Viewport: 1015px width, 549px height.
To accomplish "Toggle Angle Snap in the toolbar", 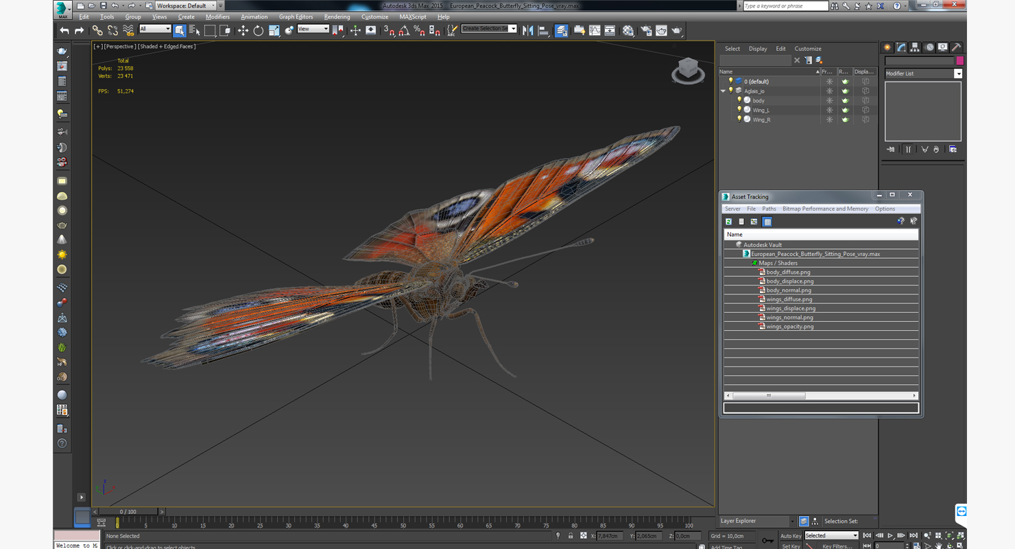I will [404, 30].
